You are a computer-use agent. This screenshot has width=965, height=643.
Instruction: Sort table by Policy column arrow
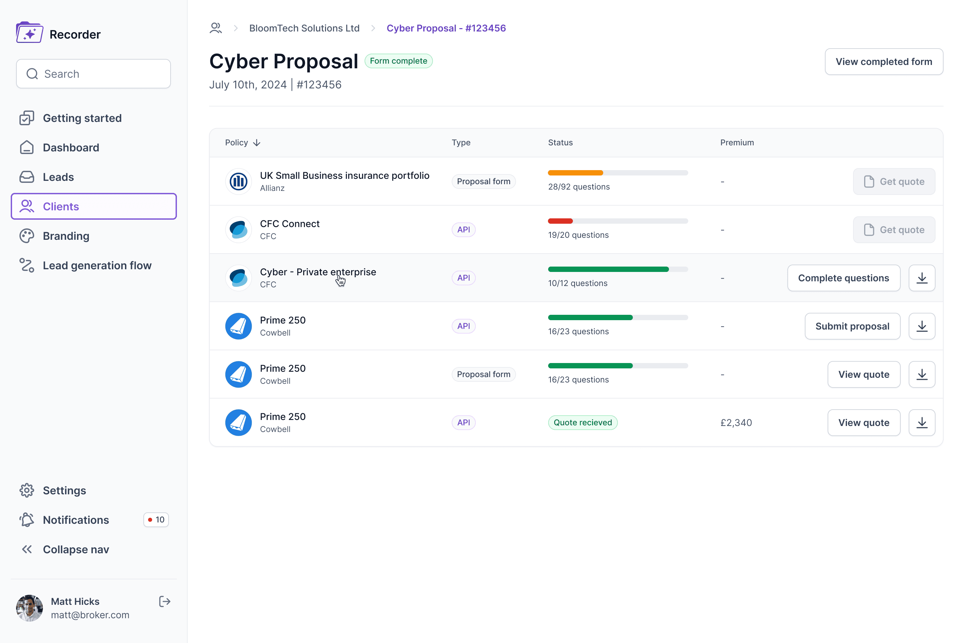257,143
